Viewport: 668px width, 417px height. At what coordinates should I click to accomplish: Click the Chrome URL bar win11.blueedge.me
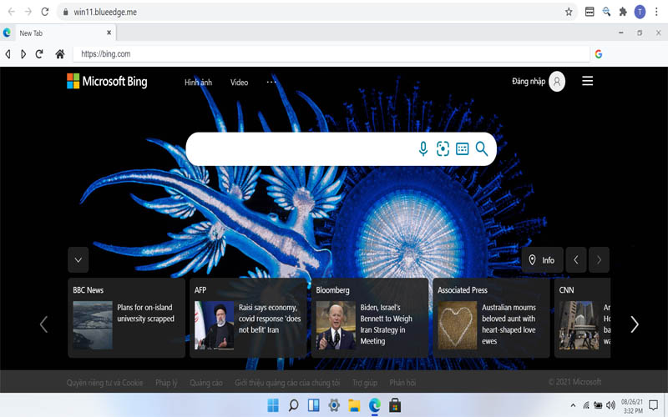click(x=316, y=12)
